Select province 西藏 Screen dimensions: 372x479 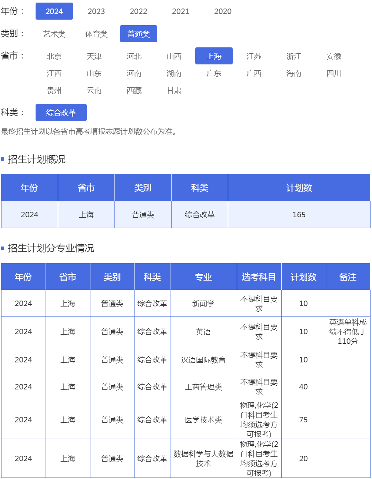[x=134, y=90]
